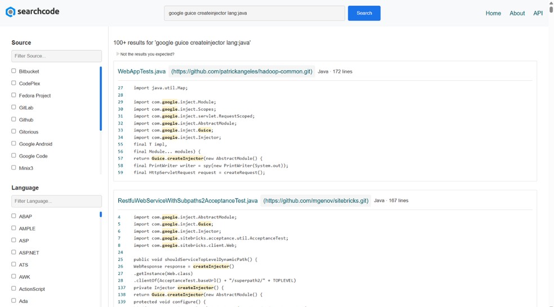This screenshot has height=307, width=554.
Task: Click line number 138 in the sitebricks result
Action: tap(122, 295)
